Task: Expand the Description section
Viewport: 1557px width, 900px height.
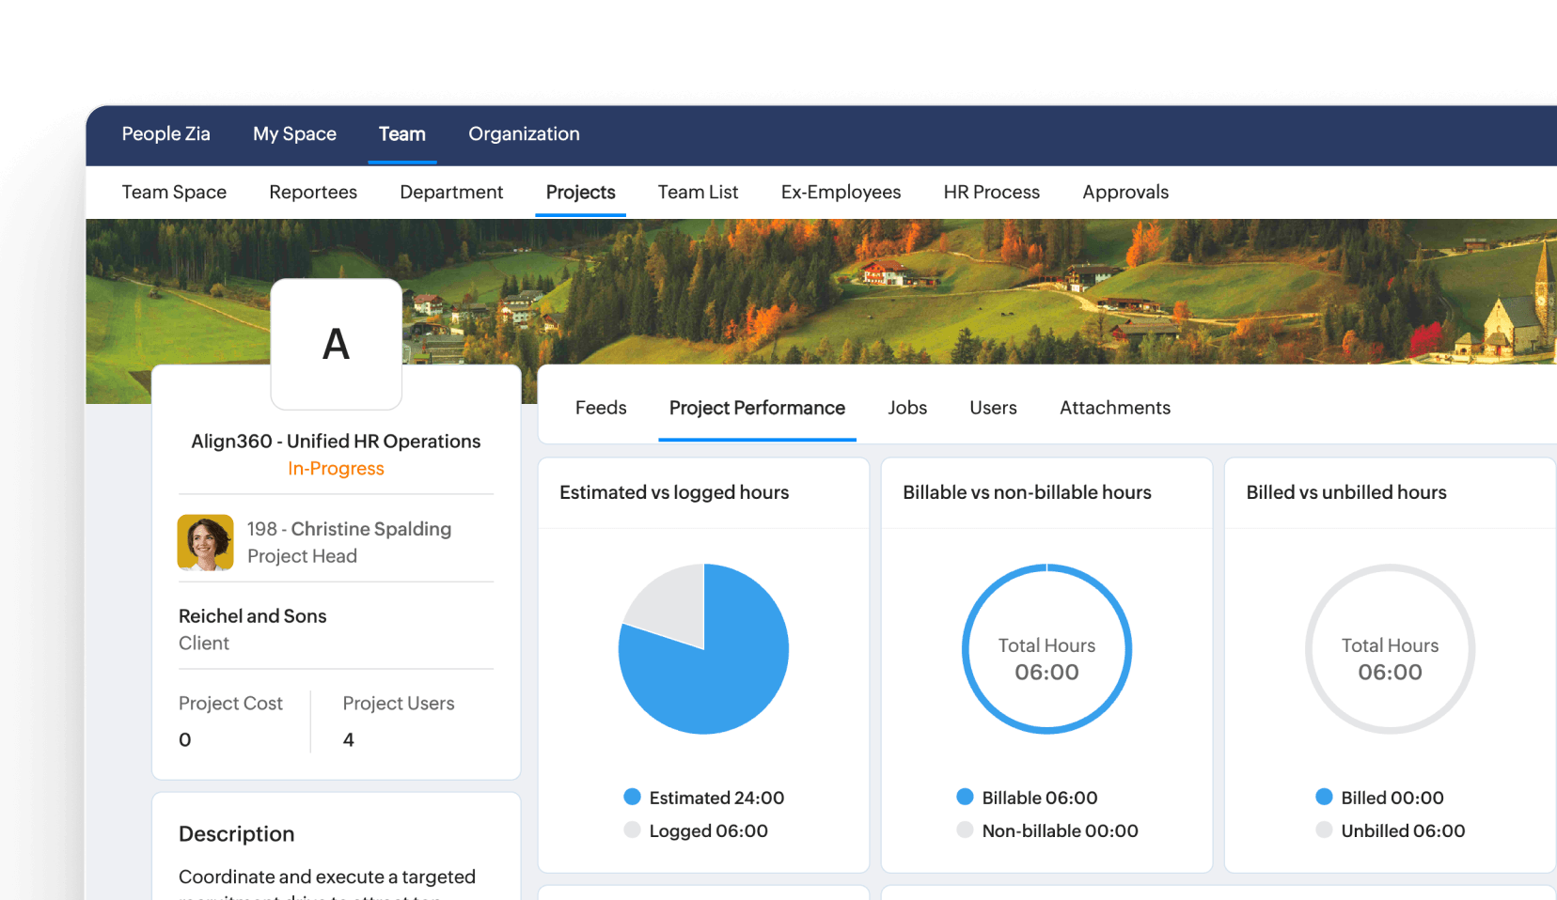Action: [x=236, y=833]
